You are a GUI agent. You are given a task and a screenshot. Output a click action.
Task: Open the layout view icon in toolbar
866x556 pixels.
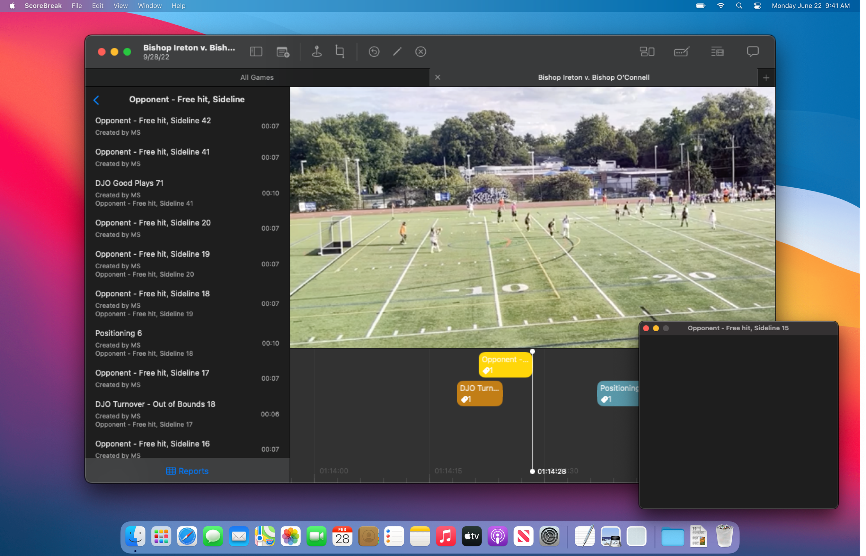647,52
